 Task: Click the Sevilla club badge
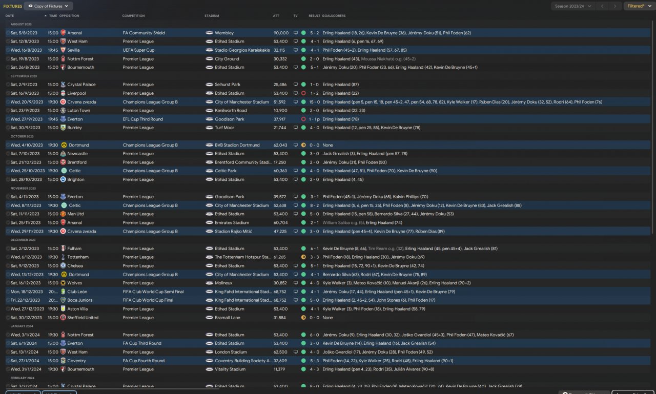(x=63, y=50)
